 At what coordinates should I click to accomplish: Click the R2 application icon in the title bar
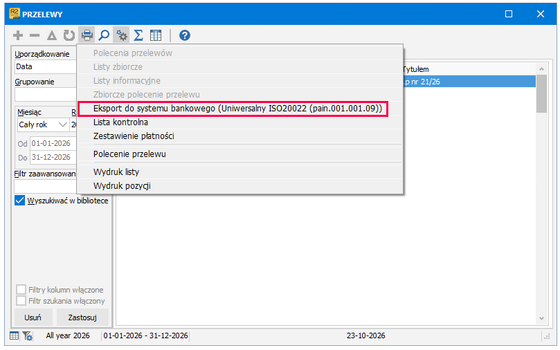pos(15,14)
